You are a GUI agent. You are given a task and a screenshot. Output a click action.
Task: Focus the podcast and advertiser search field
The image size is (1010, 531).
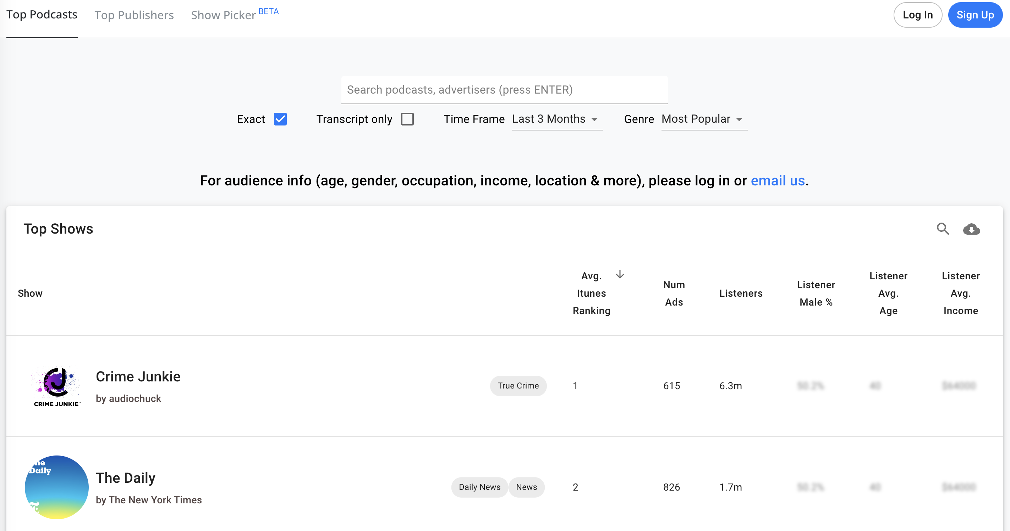[x=504, y=90]
